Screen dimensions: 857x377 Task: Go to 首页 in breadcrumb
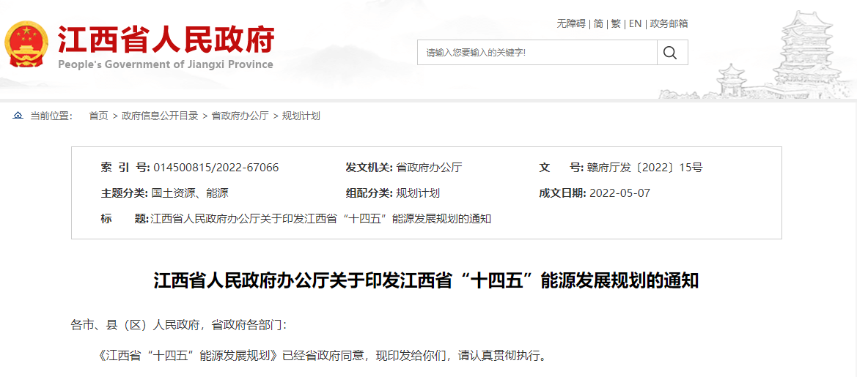tap(99, 116)
